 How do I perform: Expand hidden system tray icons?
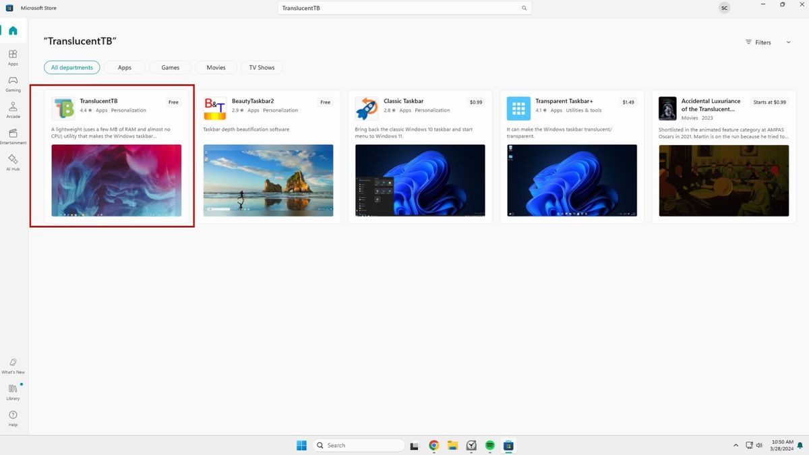click(736, 446)
